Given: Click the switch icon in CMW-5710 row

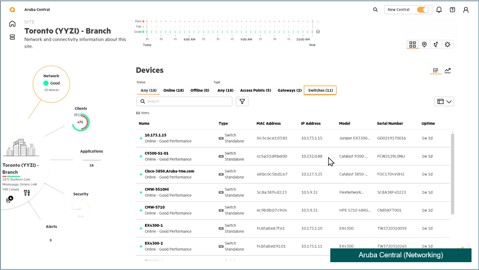Looking at the screenshot, I should click(221, 210).
